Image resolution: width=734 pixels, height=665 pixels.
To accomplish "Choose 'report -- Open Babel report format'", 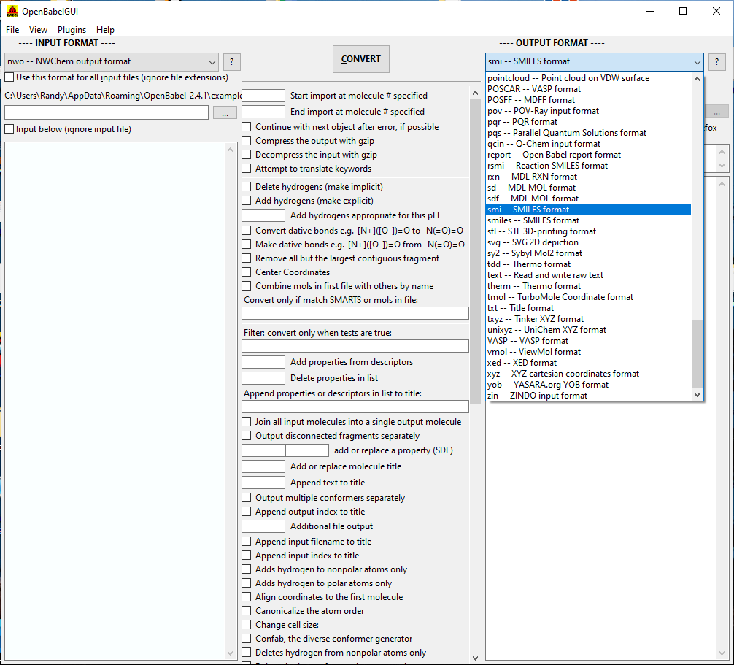I will [x=588, y=155].
